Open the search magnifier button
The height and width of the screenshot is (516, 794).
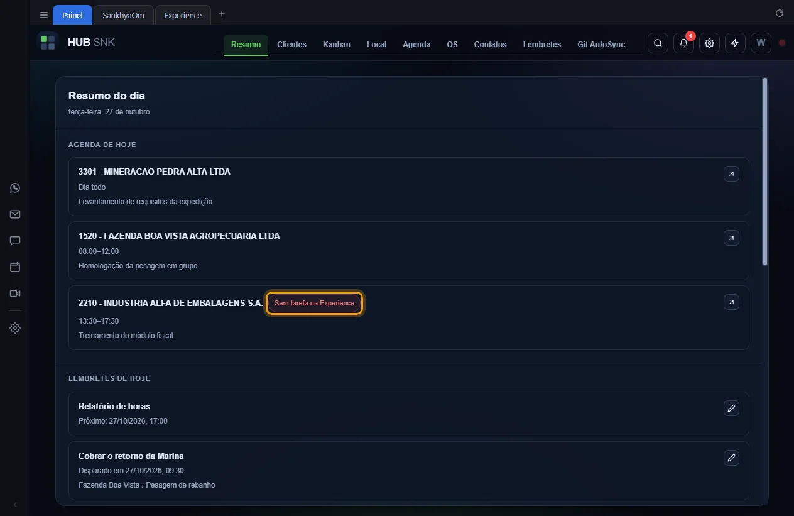(658, 43)
